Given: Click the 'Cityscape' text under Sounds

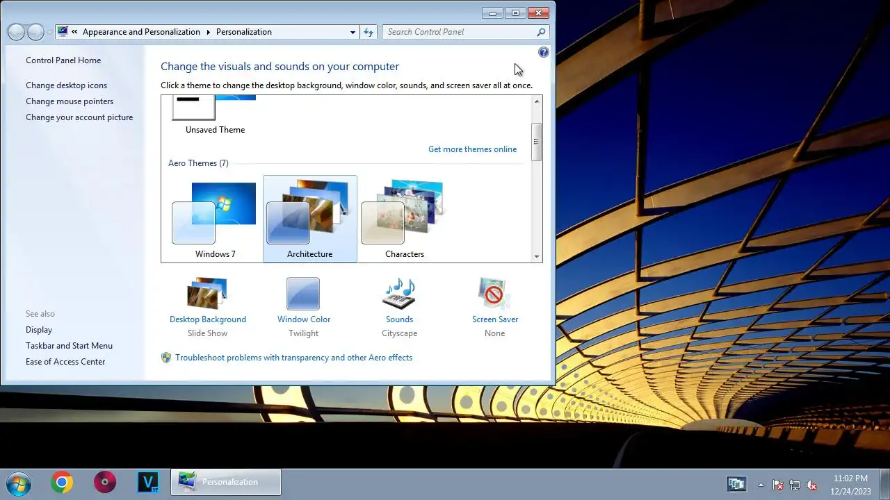Looking at the screenshot, I should click(x=399, y=333).
